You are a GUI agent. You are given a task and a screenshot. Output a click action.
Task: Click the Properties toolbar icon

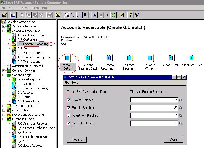pyautogui.click(x=49, y=15)
